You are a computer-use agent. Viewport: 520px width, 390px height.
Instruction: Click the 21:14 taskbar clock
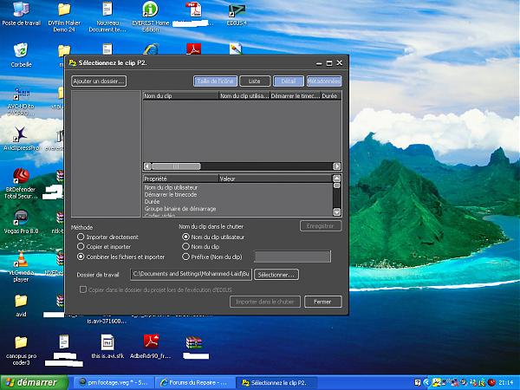point(506,382)
